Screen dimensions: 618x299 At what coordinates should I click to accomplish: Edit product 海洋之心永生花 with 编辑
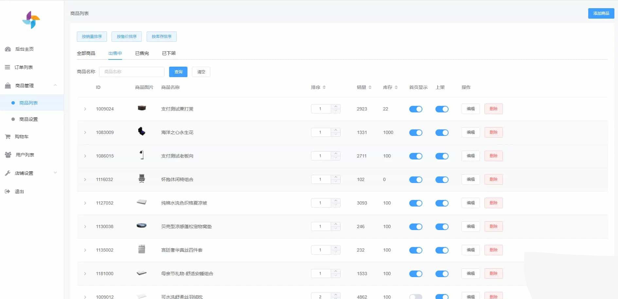coord(470,132)
